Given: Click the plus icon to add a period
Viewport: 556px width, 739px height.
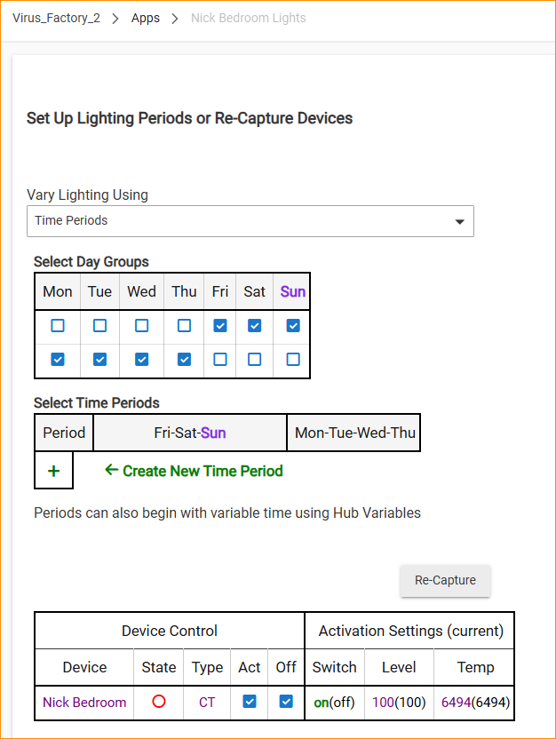Looking at the screenshot, I should pos(53,471).
